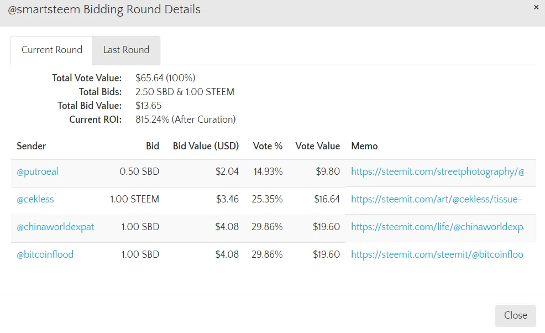Close the dialog with the X icon

tap(536, 7)
